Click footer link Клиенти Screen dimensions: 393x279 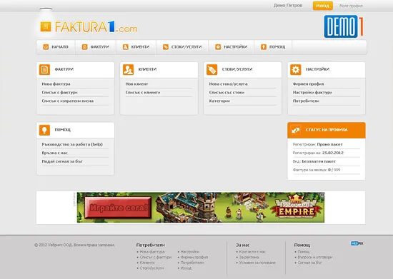click(147, 263)
